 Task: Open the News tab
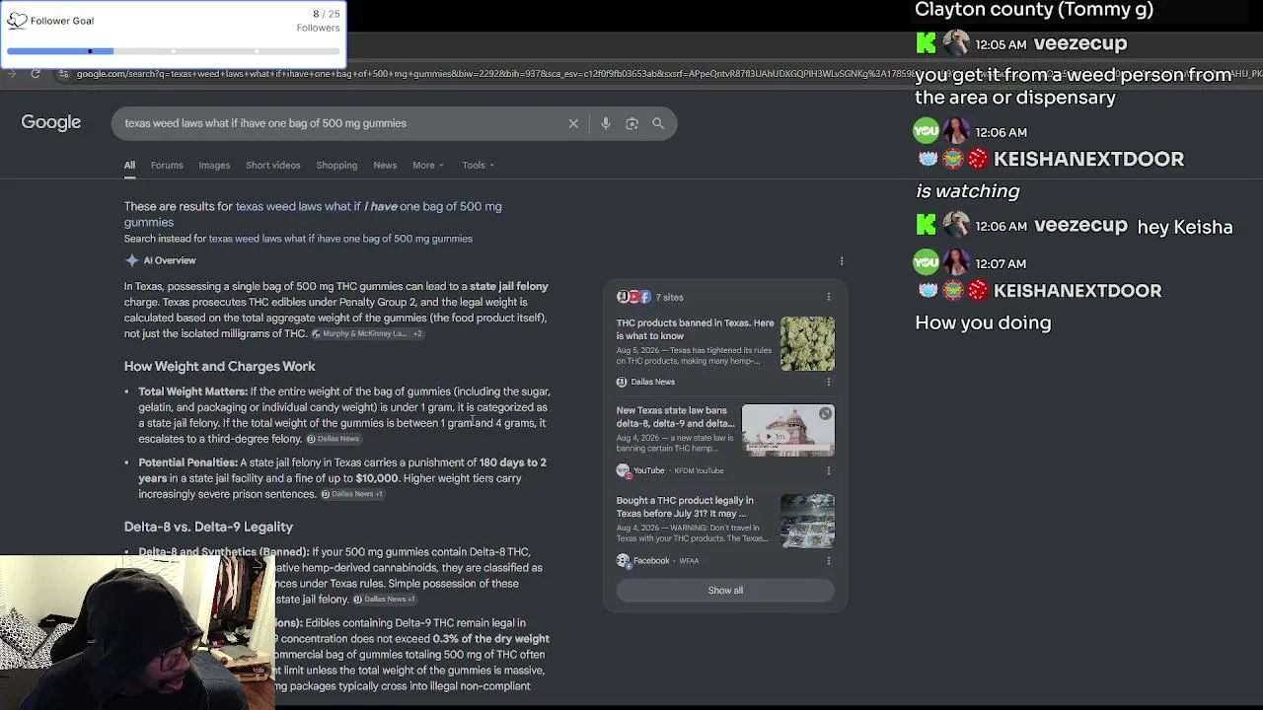385,165
